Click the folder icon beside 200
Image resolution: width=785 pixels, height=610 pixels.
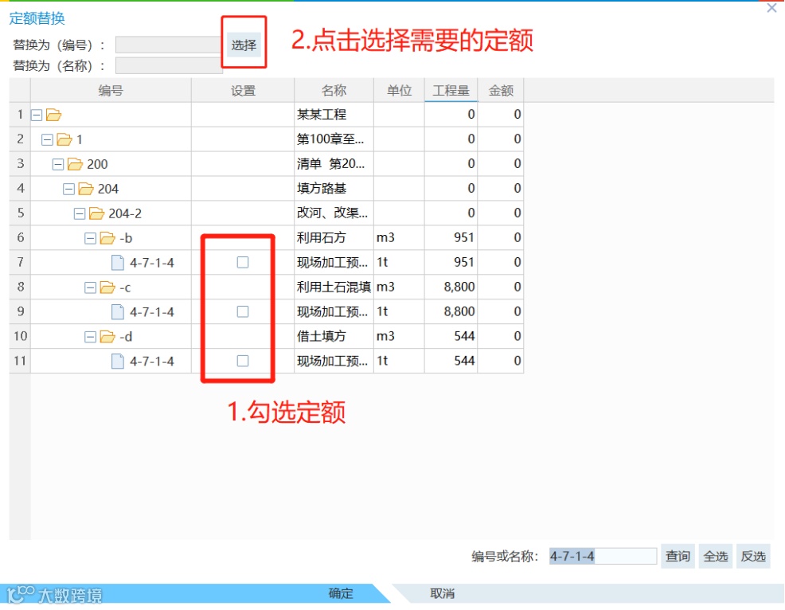pos(75,164)
